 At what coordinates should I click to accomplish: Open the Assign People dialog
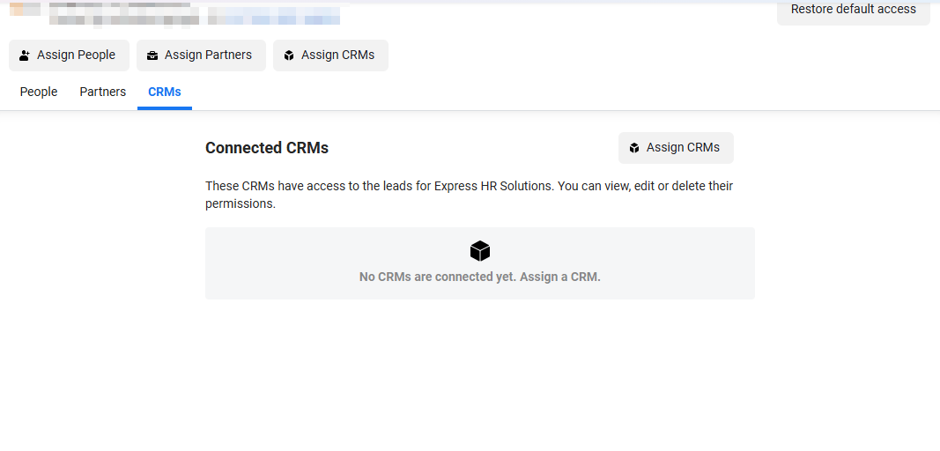[69, 55]
